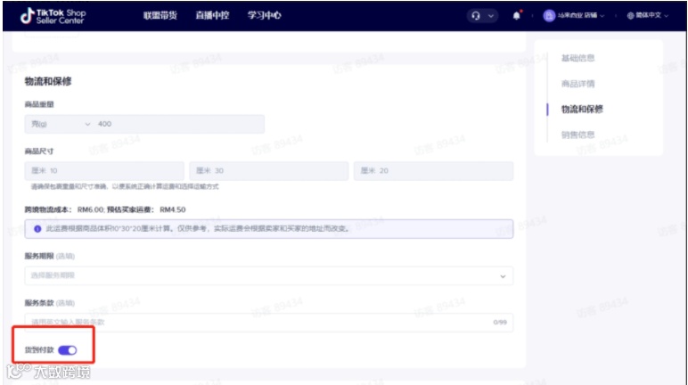Click the purple shop avatar icon

coord(549,16)
